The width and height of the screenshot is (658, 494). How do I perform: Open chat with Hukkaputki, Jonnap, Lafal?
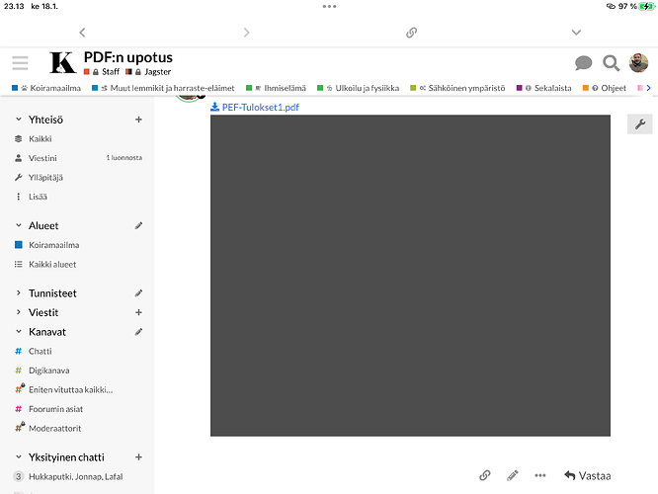pyautogui.click(x=75, y=477)
